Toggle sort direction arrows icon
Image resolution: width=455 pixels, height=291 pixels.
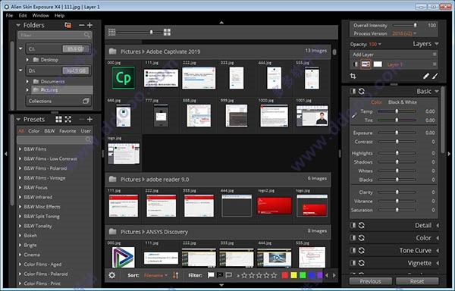[x=176, y=275]
